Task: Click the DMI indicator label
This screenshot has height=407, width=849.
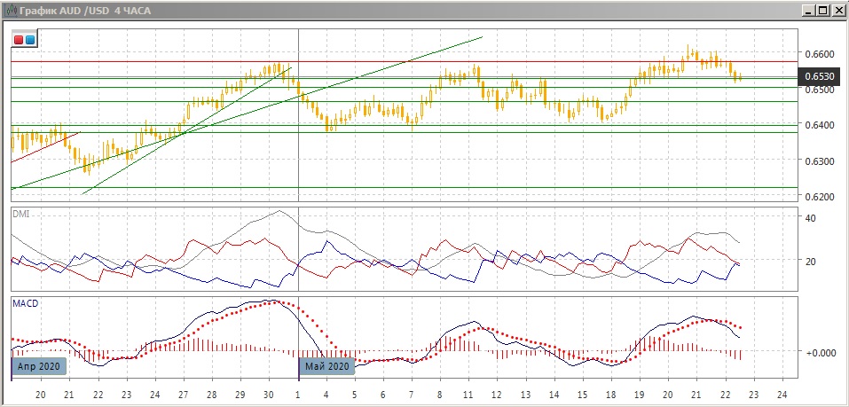Action: tap(20, 214)
